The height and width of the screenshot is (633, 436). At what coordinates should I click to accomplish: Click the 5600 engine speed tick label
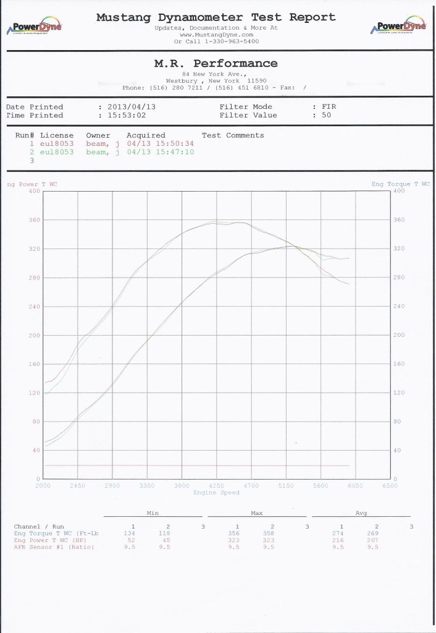(321, 486)
